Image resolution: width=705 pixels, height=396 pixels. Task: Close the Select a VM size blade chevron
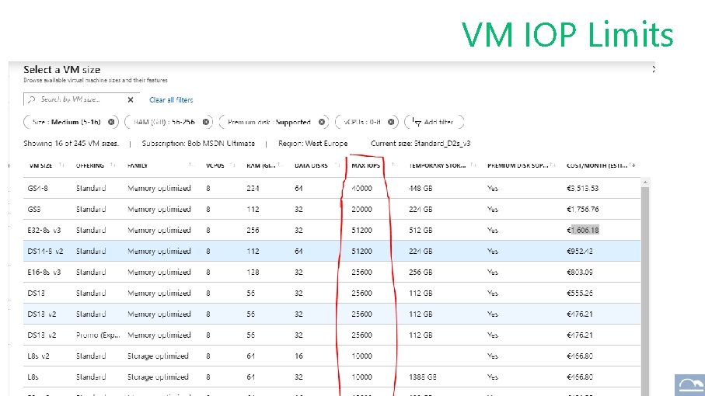coord(653,69)
